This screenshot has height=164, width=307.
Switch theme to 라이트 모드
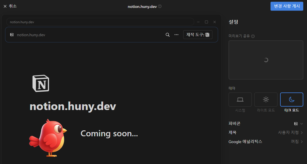pyautogui.click(x=266, y=100)
